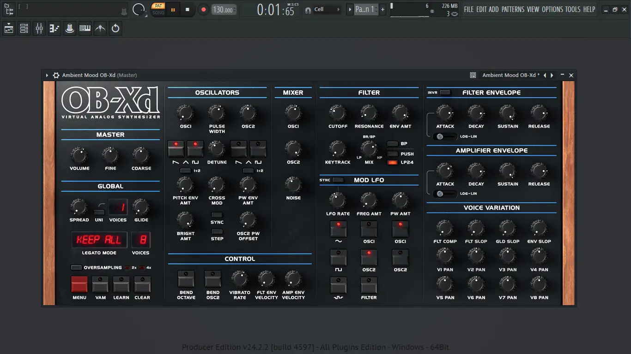Select the LP24 filter mode light
Viewport: 631px width, 354px height.
[x=393, y=162]
